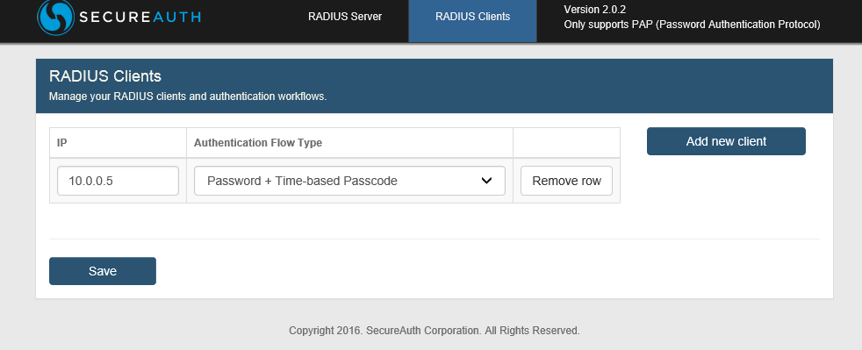Click the 'Manage your RADIUS clients' description

[188, 96]
